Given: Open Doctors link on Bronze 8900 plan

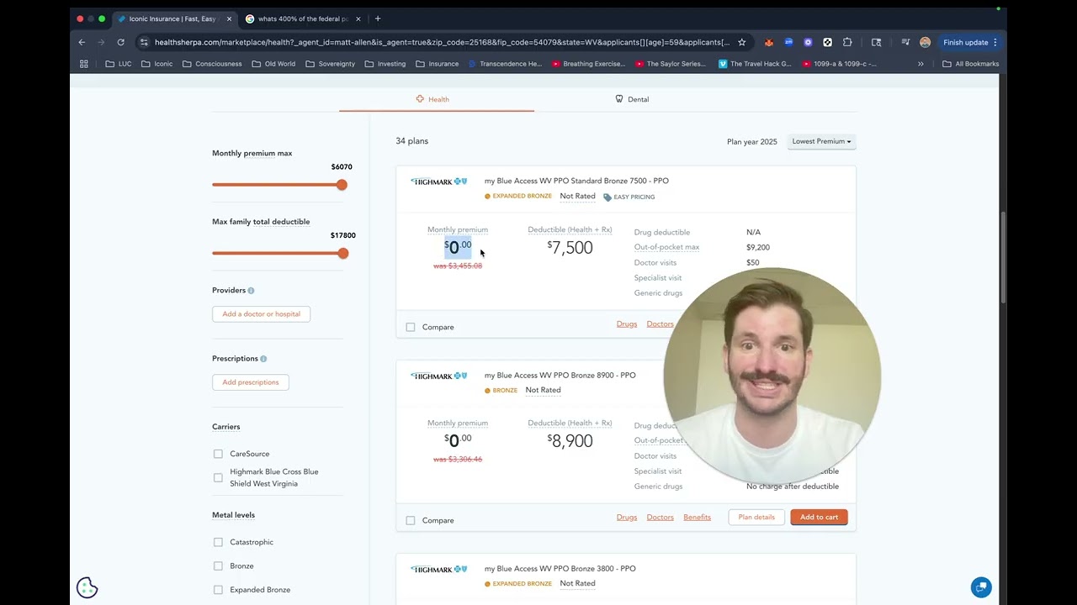Looking at the screenshot, I should pyautogui.click(x=661, y=517).
